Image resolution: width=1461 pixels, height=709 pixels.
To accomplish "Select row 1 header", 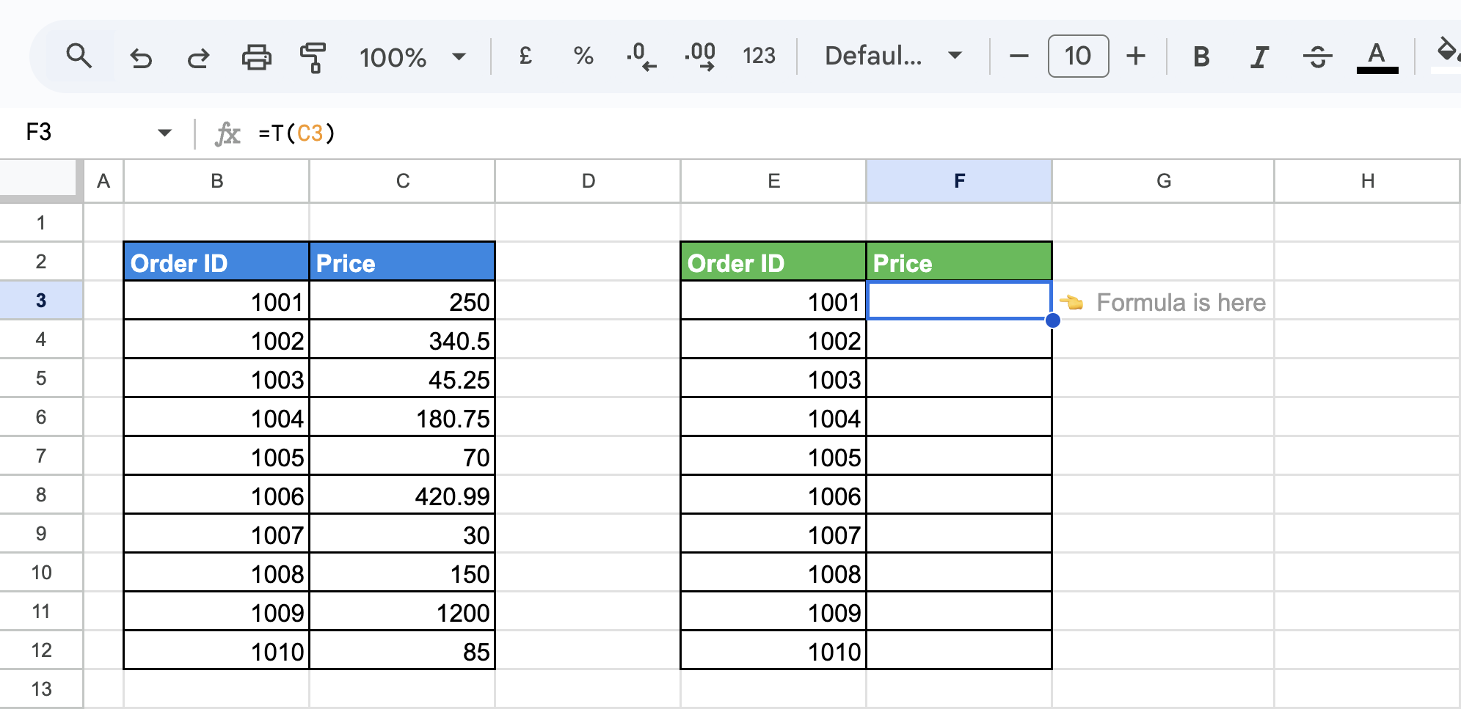I will 41,223.
